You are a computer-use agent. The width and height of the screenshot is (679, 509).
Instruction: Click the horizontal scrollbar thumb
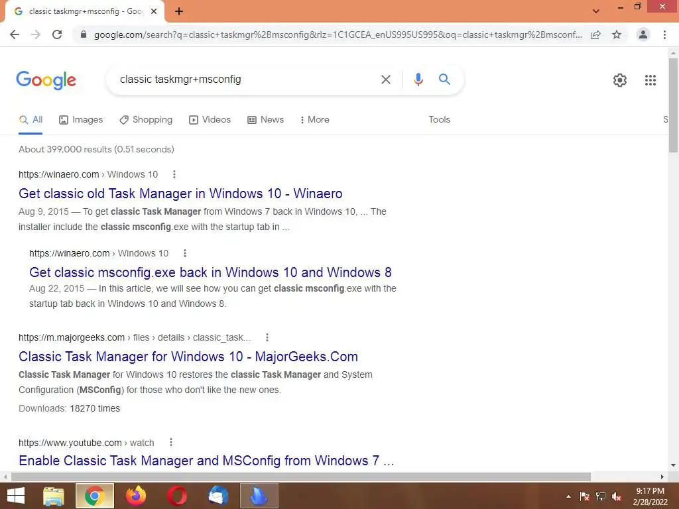[301, 477]
